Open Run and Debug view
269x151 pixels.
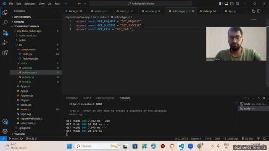click(5, 43)
